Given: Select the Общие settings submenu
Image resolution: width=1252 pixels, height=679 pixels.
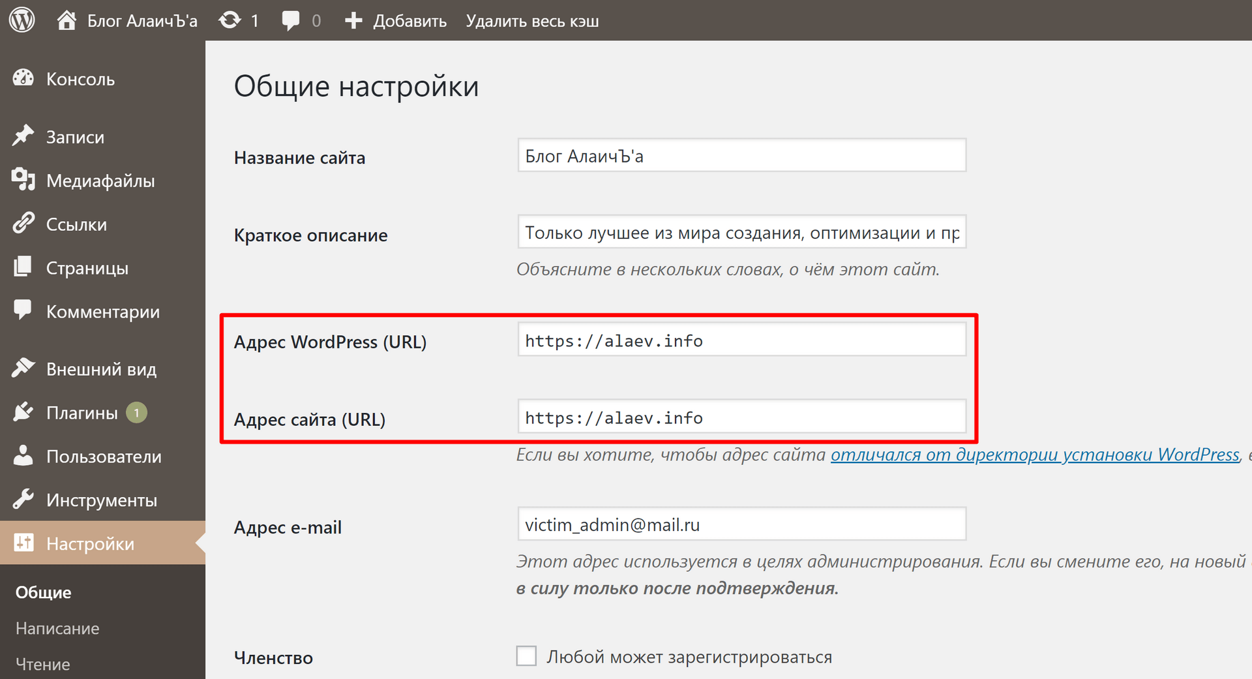Looking at the screenshot, I should click(44, 592).
